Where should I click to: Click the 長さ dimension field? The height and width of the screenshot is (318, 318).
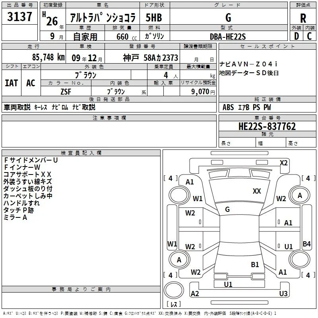237,143
